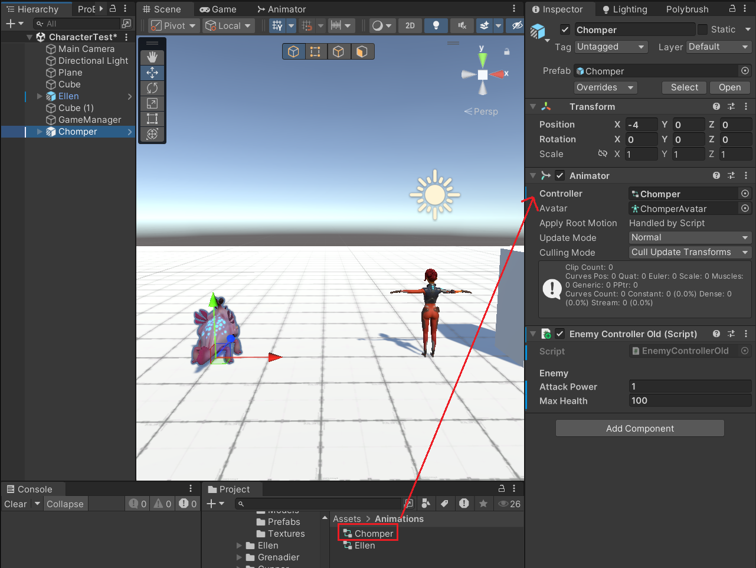This screenshot has width=756, height=568.
Task: Click the prefab Select button
Action: [x=684, y=87]
